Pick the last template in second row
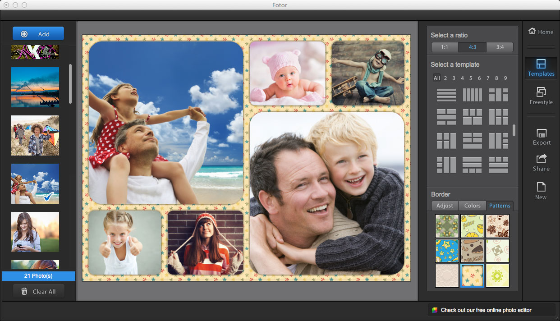Screen dimensions: 560x321 [x=499, y=117]
